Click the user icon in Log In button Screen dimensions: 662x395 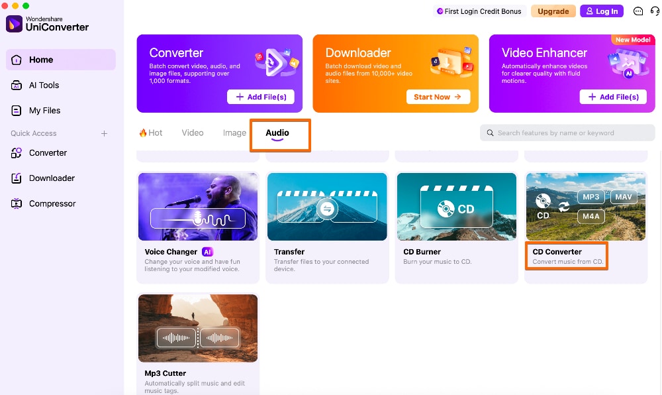coord(589,11)
